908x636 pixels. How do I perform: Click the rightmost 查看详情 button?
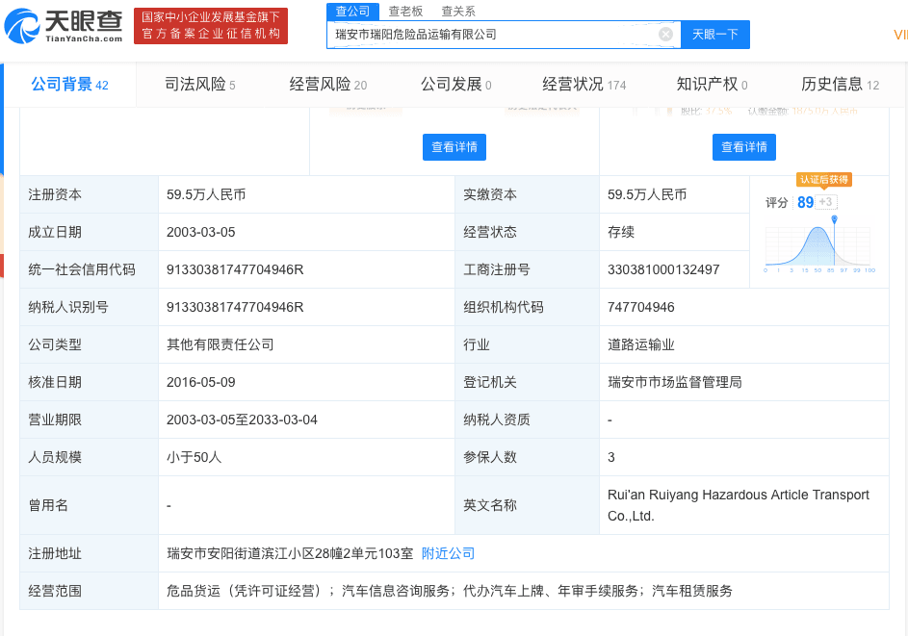coord(744,147)
